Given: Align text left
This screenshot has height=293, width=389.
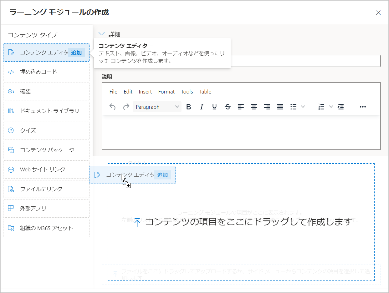Looking at the screenshot, I should [x=241, y=107].
